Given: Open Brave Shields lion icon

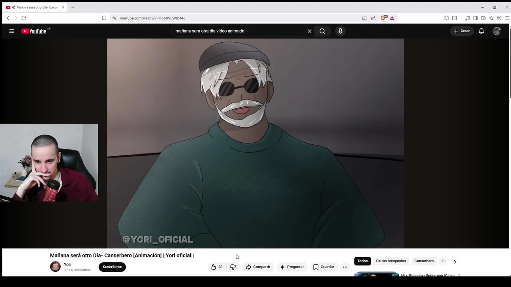Looking at the screenshot, I should tap(384, 18).
